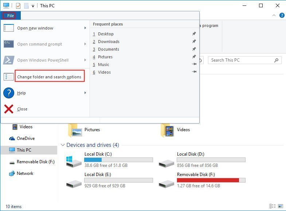286x211 pixels.
Task: Click the Local Disk (D:) drive icon
Action: tap(166, 163)
